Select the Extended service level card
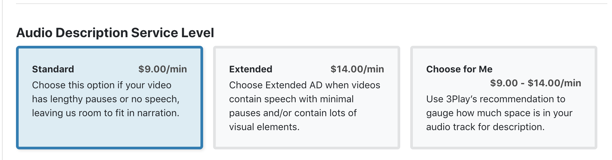612x160 pixels. (307, 98)
